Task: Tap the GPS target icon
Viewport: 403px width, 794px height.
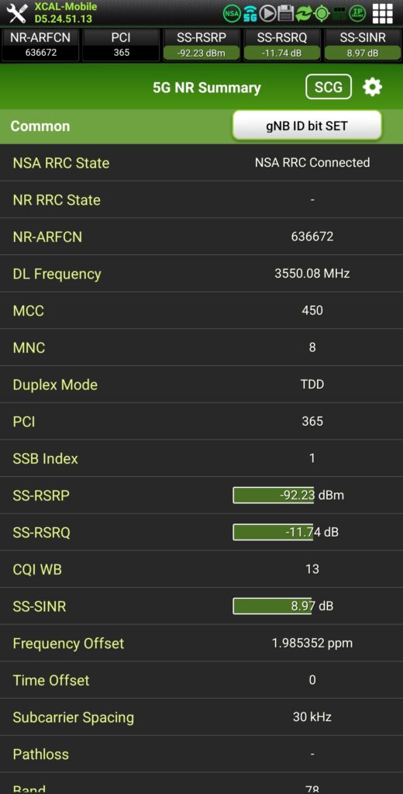Action: coord(322,14)
